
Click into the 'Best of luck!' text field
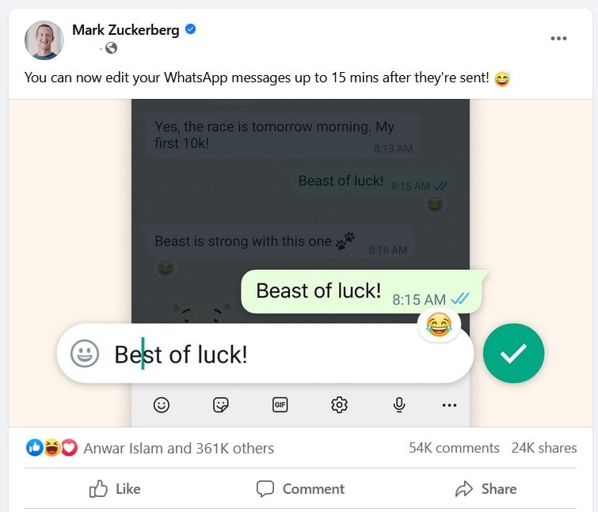point(265,354)
